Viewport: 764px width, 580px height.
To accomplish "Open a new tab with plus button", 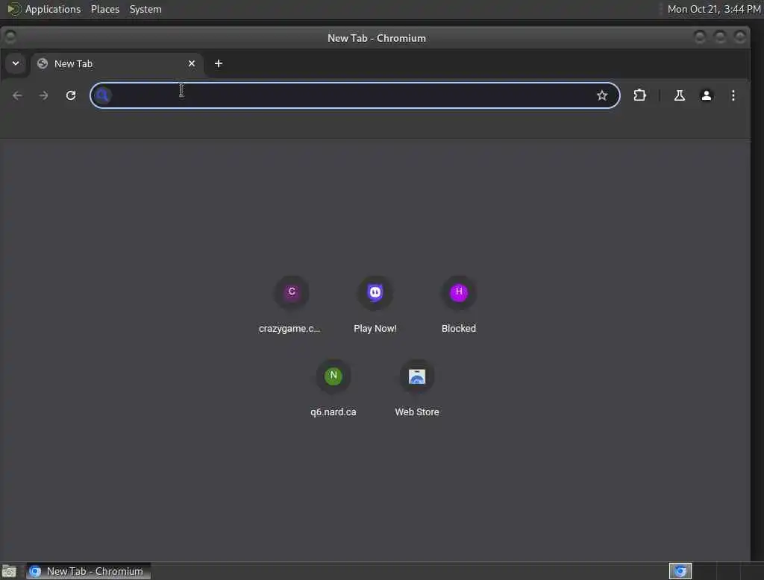I will point(219,63).
